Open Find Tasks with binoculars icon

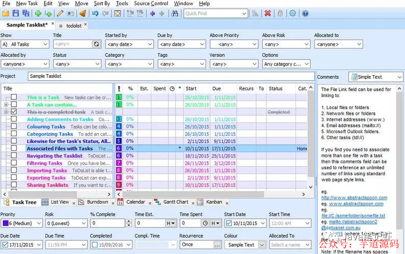point(175,13)
